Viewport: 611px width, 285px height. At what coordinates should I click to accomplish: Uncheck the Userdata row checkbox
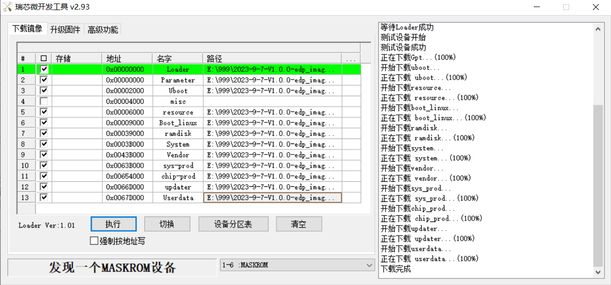44,197
